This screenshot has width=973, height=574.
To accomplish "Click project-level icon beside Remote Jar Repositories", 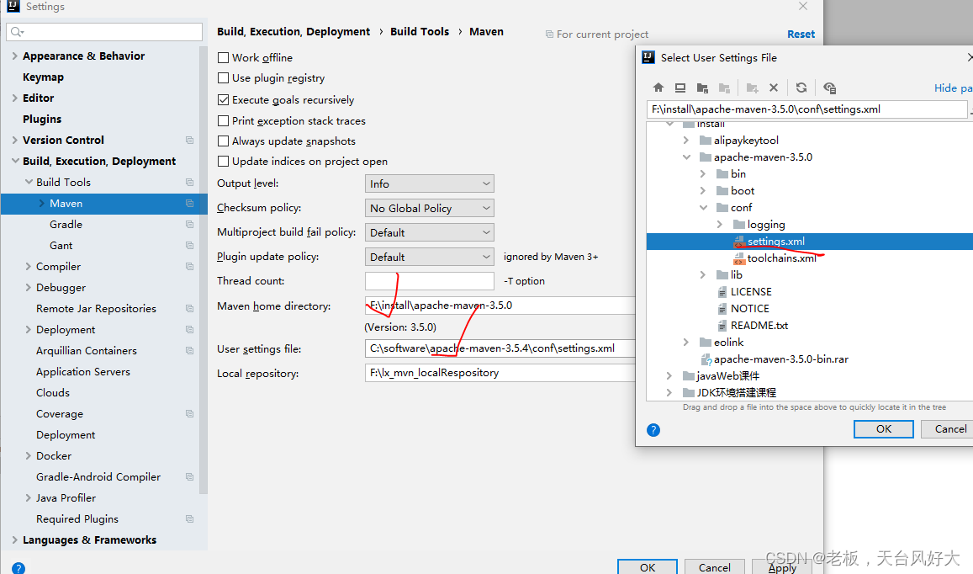I will coord(190,309).
